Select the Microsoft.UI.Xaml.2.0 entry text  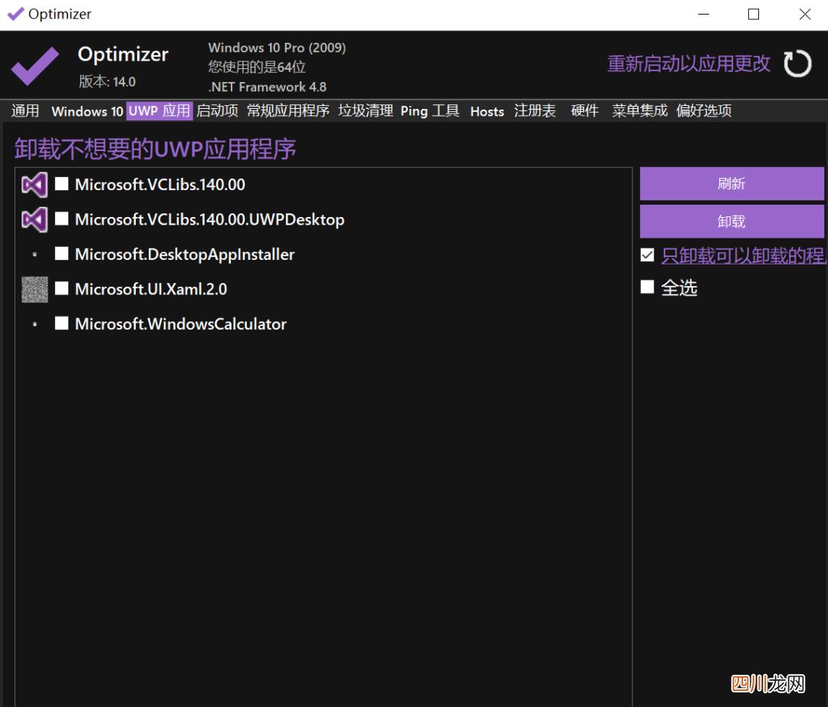(x=151, y=289)
